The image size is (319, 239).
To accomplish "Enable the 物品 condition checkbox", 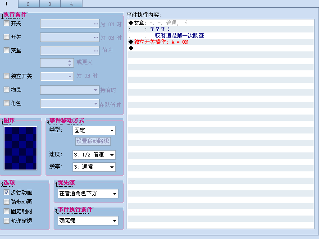I will click(x=6, y=90).
